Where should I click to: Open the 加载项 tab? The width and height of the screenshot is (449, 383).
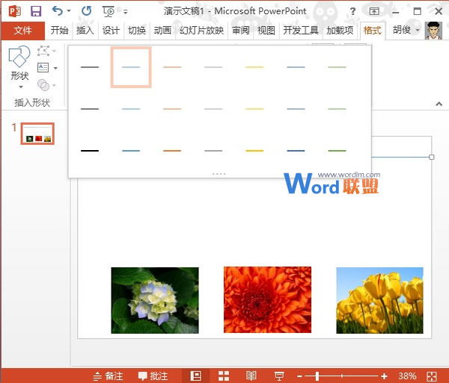[340, 31]
